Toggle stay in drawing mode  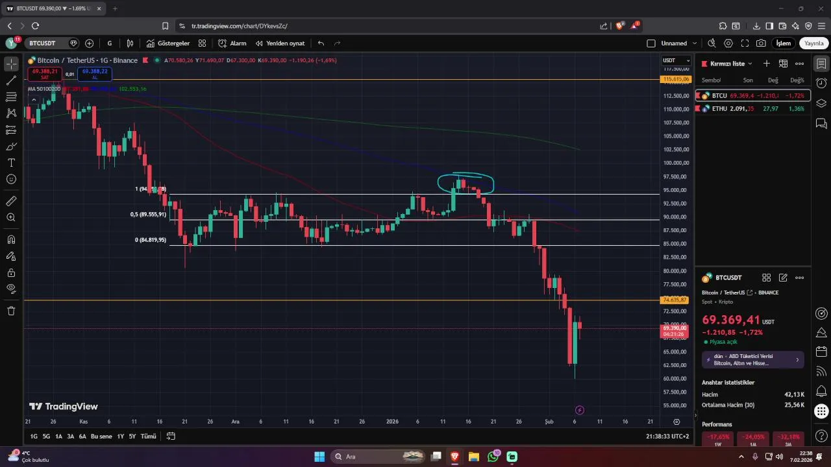coord(11,256)
